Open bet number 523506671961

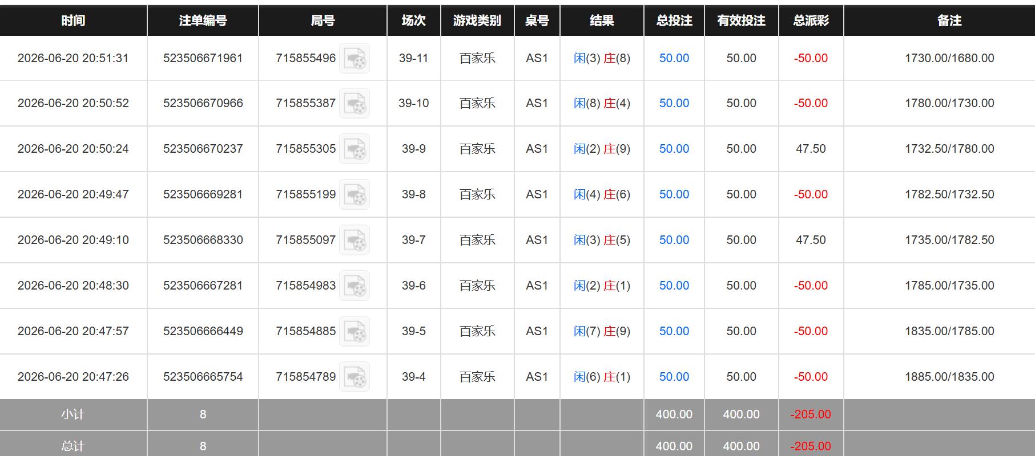(203, 58)
